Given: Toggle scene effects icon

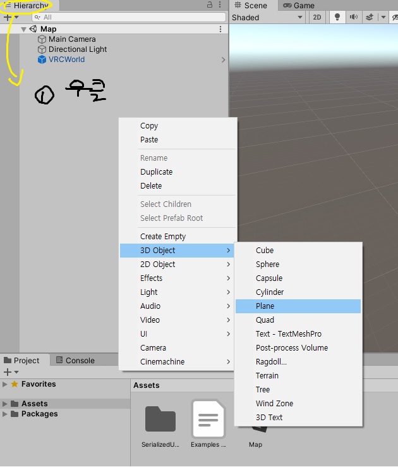Looking at the screenshot, I should (370, 17).
